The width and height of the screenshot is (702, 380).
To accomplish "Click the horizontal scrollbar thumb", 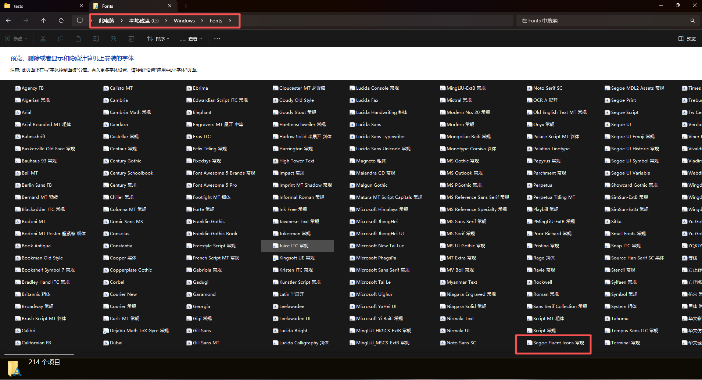I will point(39,355).
